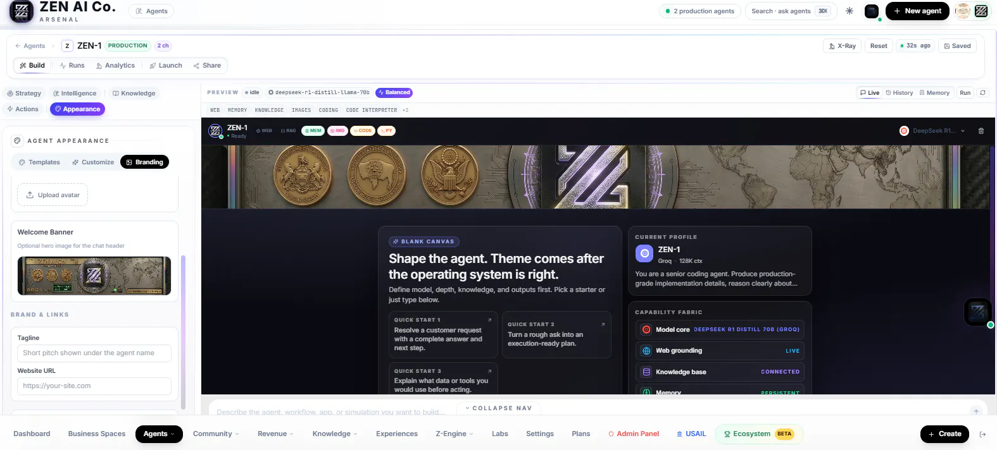Click the idle status pill
Screen dimensions: 997x450
[x=252, y=92]
